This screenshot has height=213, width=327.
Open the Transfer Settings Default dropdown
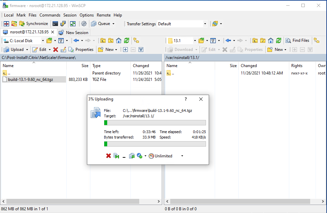pos(205,24)
